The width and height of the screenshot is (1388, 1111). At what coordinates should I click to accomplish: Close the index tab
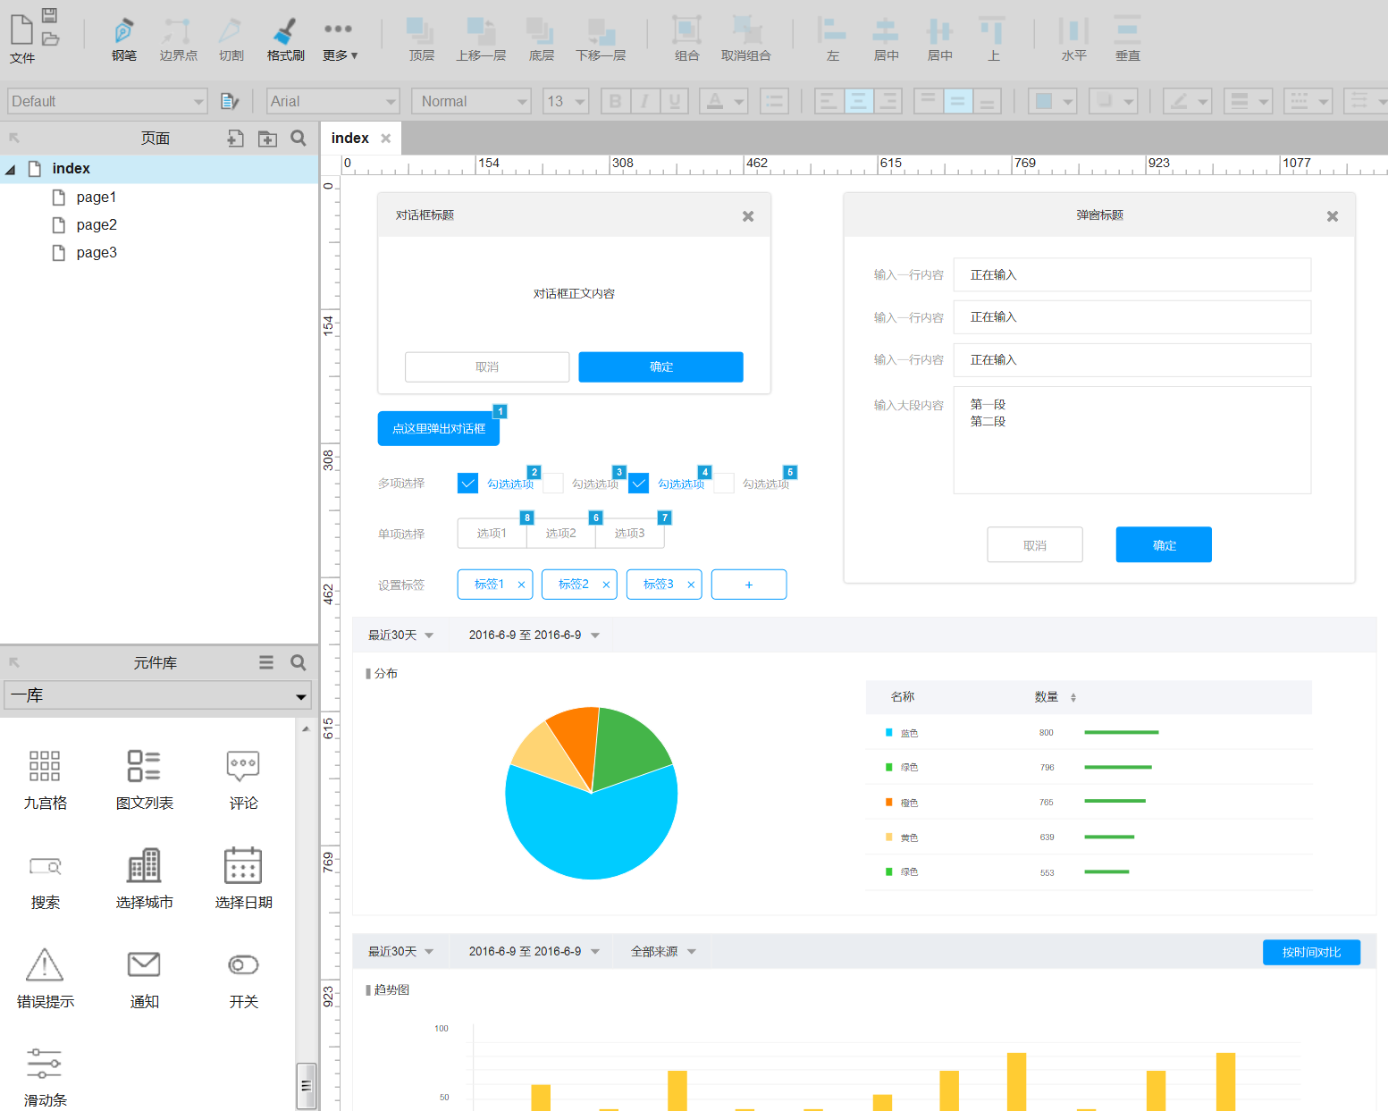(x=386, y=139)
